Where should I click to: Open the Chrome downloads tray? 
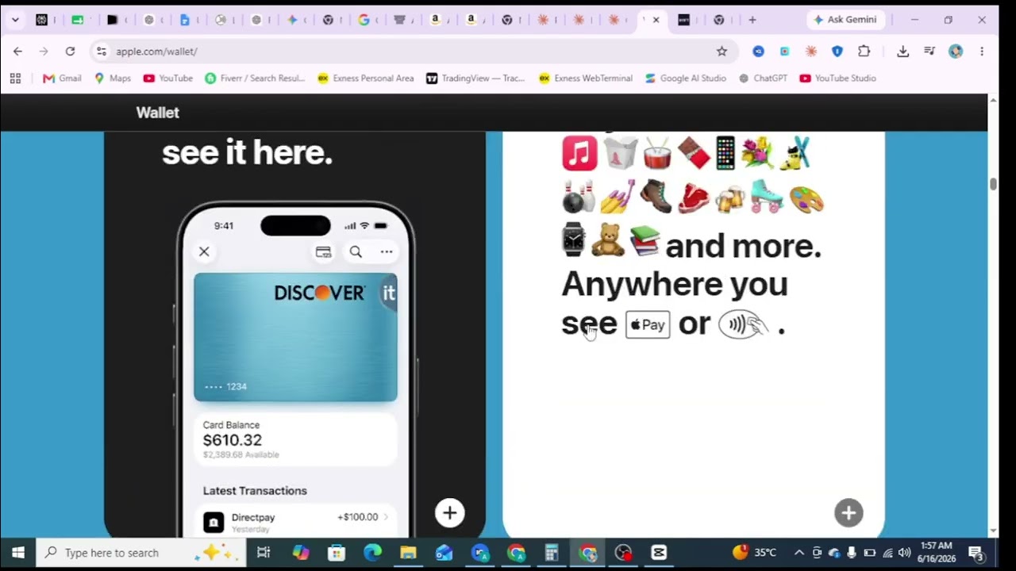coord(902,51)
